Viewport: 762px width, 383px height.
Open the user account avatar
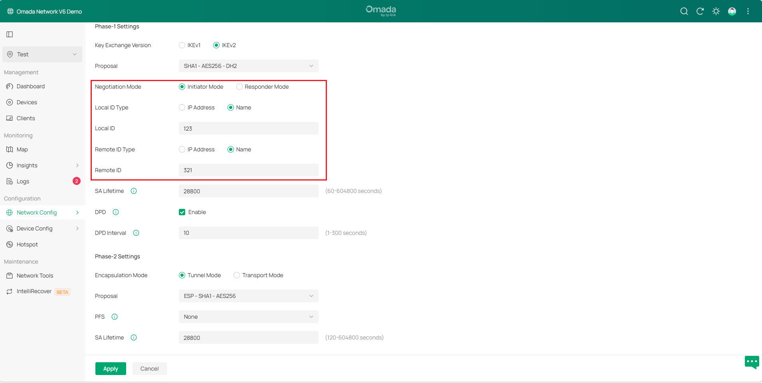[732, 11]
